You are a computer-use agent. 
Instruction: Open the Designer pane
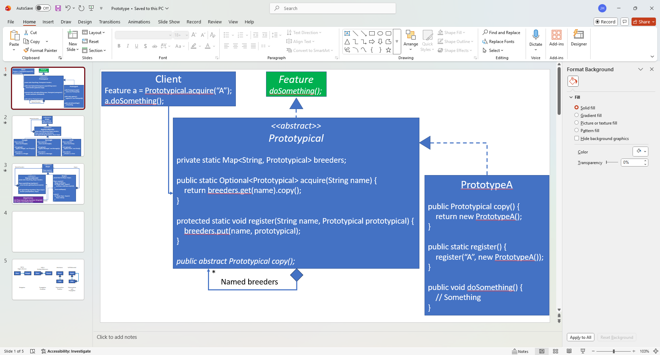(x=579, y=39)
